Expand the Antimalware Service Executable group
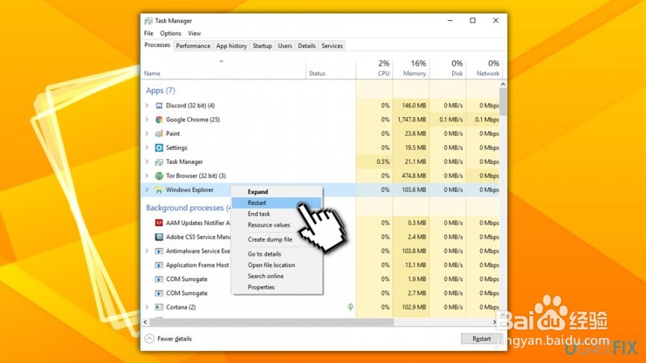 click(x=147, y=251)
